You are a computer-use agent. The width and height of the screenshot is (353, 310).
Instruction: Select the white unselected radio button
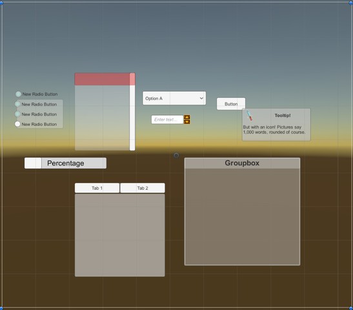coord(17,124)
